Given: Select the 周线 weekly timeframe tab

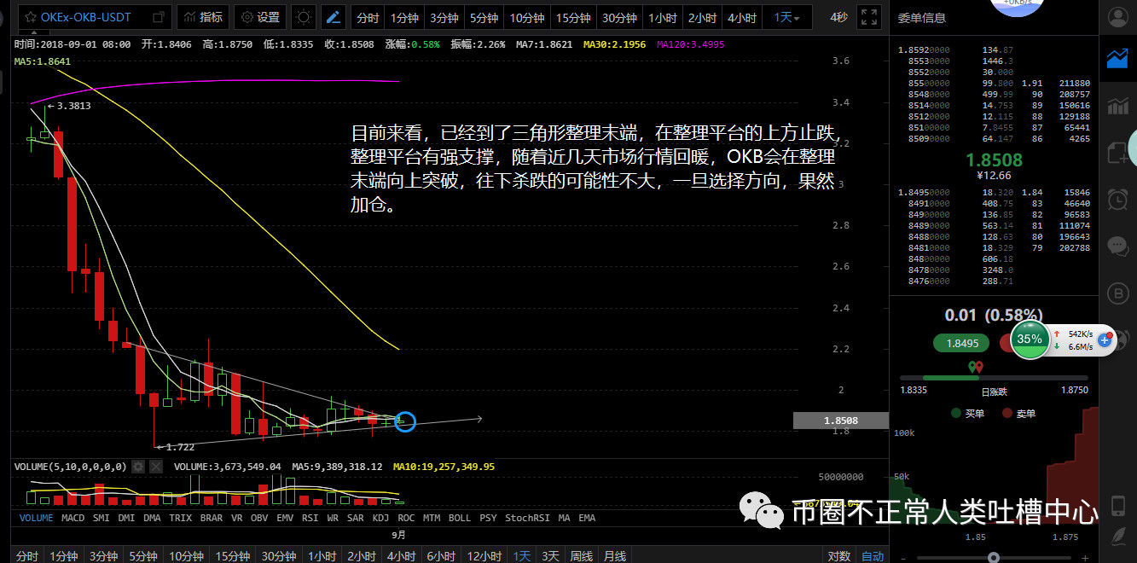Looking at the screenshot, I should click(x=581, y=555).
